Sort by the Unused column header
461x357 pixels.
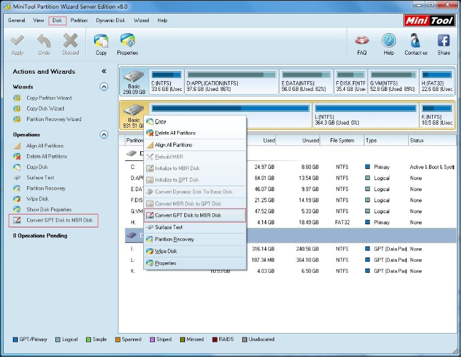click(x=298, y=141)
